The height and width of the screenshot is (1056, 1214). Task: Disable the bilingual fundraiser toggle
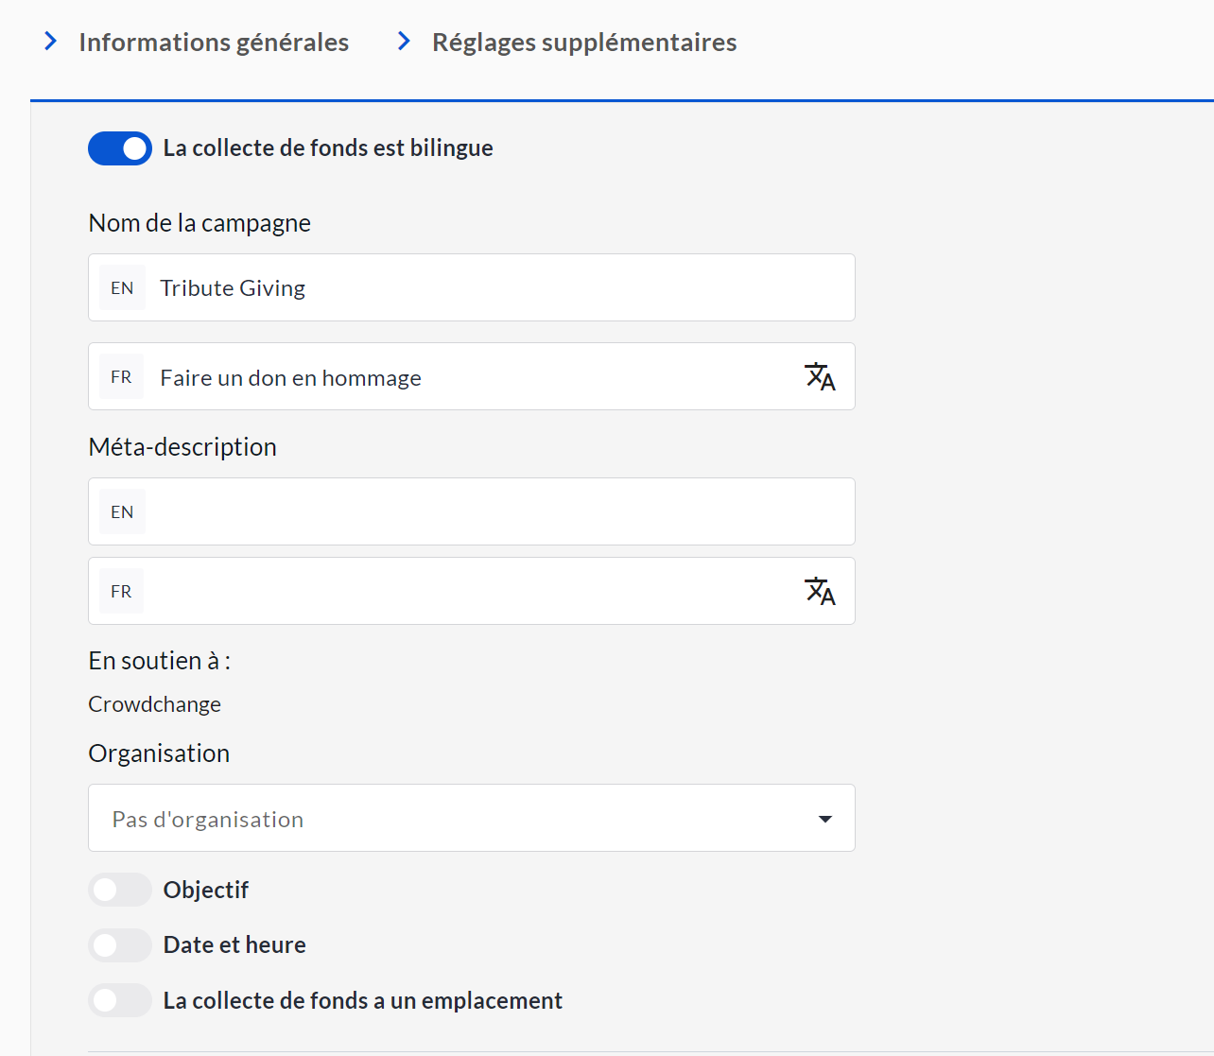(120, 148)
